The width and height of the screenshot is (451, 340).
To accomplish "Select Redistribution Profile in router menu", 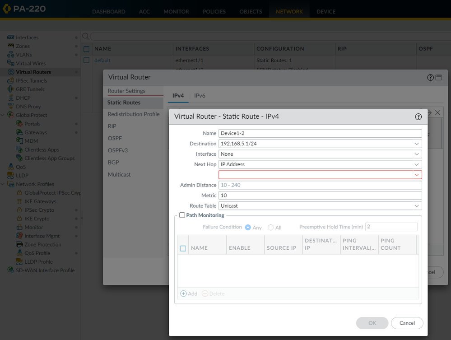I will [x=134, y=114].
